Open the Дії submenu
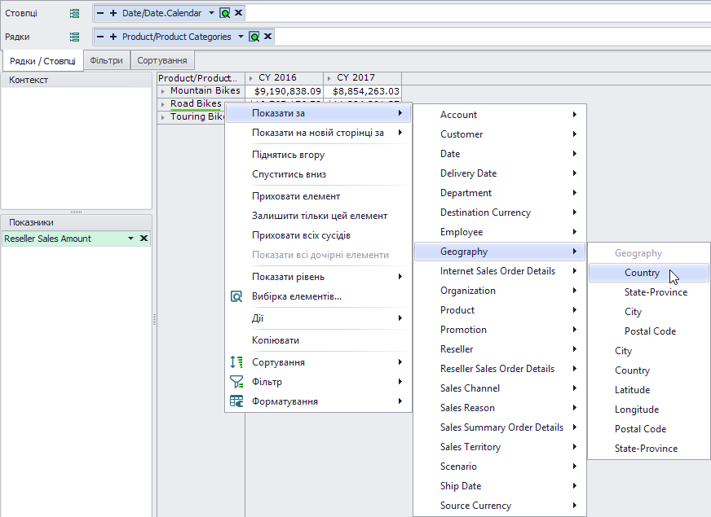The image size is (711, 517). coord(318,318)
